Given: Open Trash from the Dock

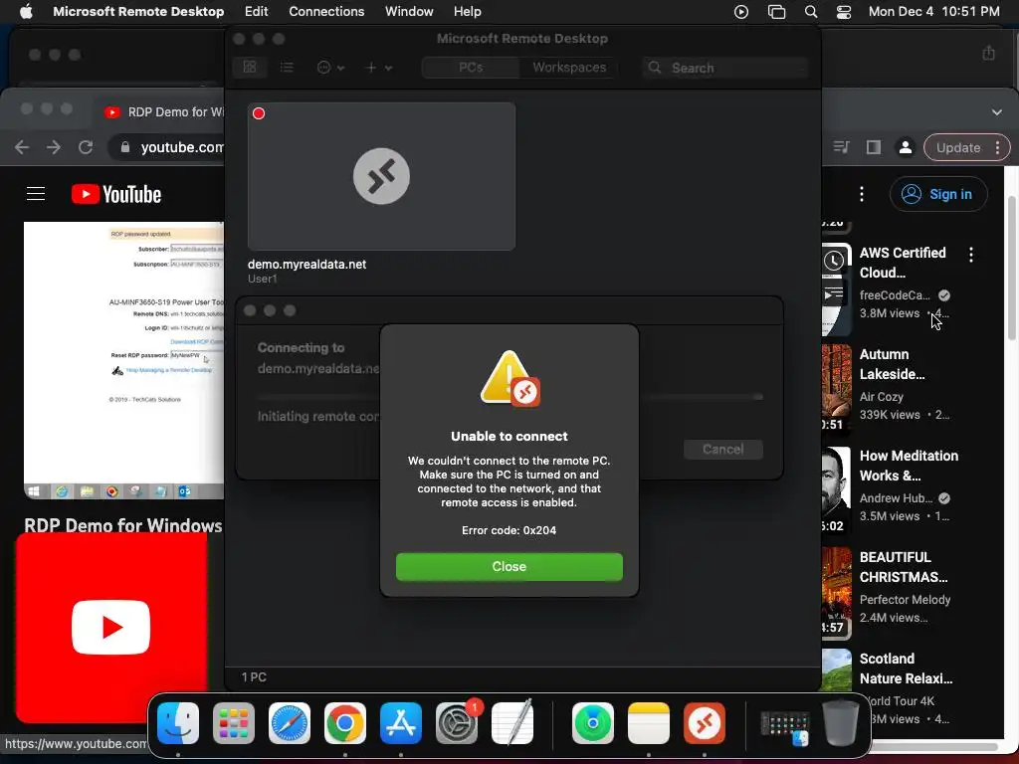Looking at the screenshot, I should [x=841, y=722].
